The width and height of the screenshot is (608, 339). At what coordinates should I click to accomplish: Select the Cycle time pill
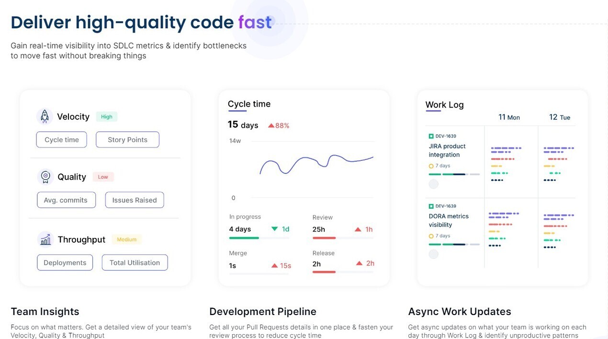(62, 140)
